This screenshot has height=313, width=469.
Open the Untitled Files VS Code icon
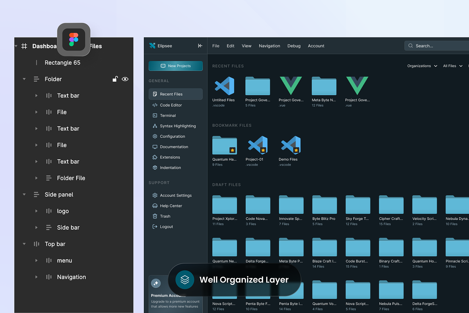tap(224, 86)
